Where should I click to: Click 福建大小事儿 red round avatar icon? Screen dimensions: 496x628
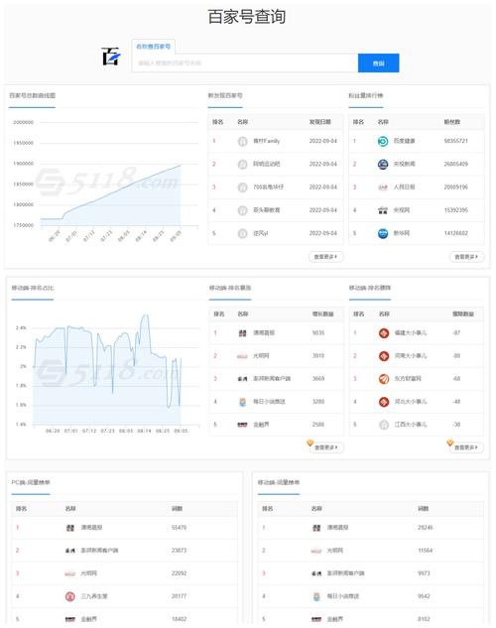tap(384, 332)
